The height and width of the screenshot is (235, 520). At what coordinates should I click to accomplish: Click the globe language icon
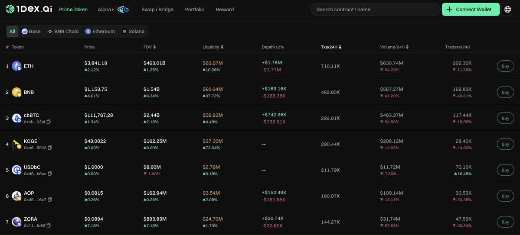click(x=508, y=10)
